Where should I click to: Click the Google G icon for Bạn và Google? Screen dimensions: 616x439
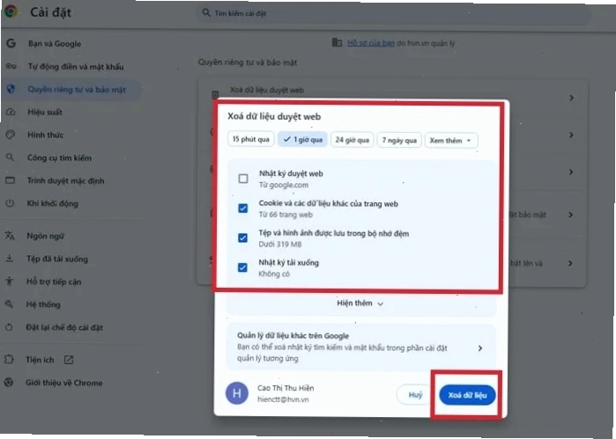[11, 43]
